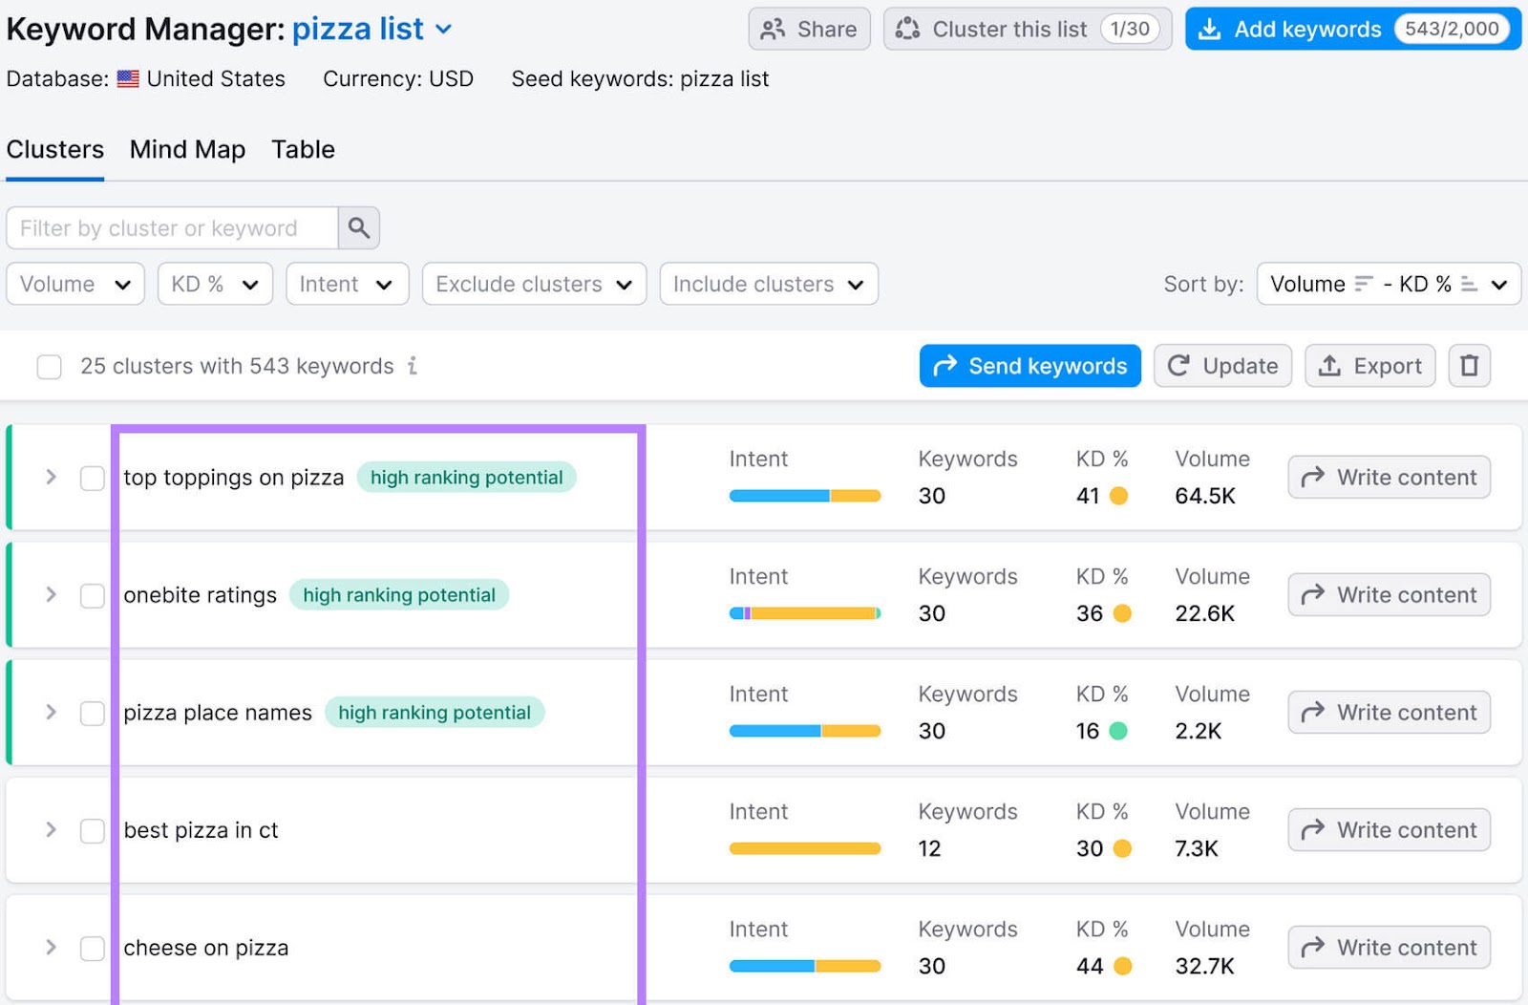This screenshot has width=1528, height=1005.
Task: Click the filter by cluster or keyword field
Action: pyautogui.click(x=172, y=227)
